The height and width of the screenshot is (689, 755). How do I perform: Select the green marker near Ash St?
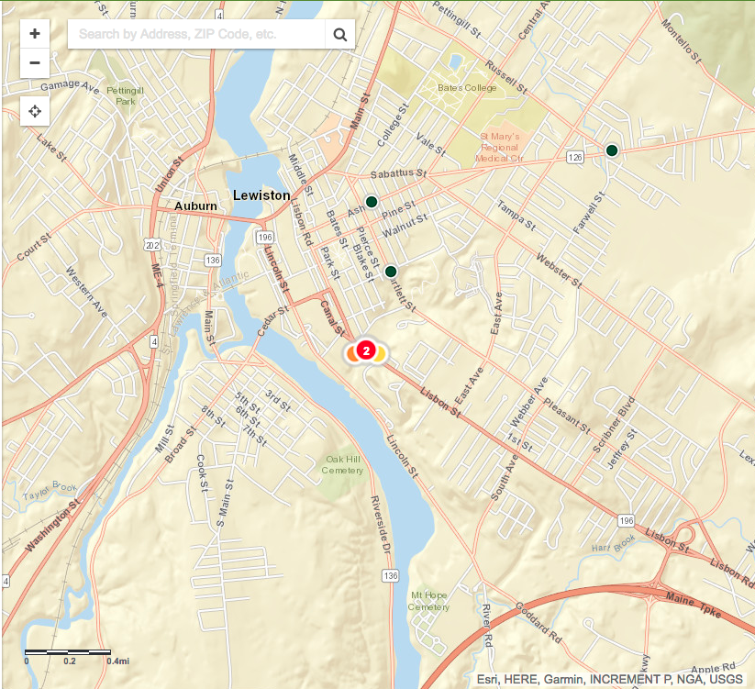pos(372,202)
